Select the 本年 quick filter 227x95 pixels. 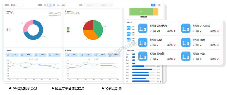pyautogui.click(x=58, y=5)
